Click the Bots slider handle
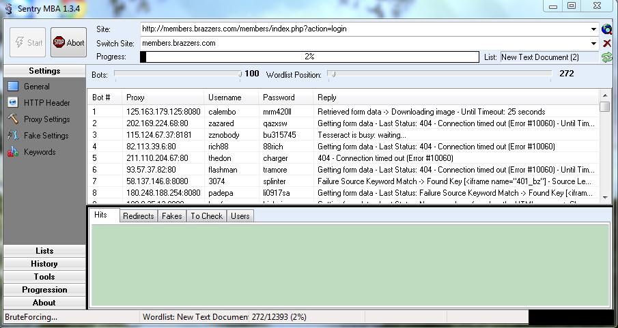Image resolution: width=618 pixels, height=328 pixels. [240, 74]
